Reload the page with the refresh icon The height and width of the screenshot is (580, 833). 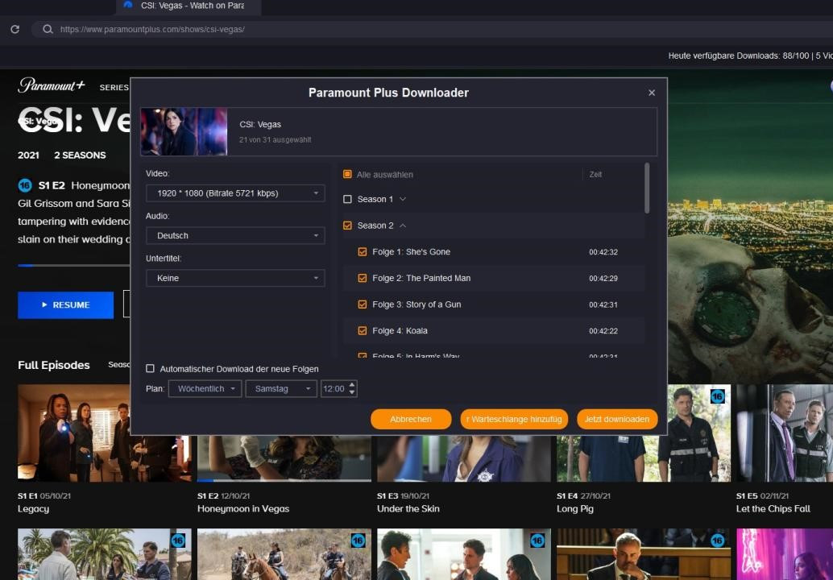[15, 29]
